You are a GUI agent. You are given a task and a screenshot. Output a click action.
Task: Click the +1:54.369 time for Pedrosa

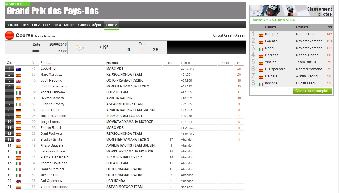188,134
